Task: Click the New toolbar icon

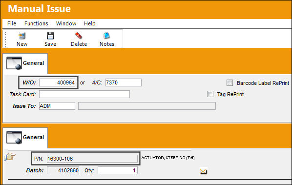Action: 22,36
